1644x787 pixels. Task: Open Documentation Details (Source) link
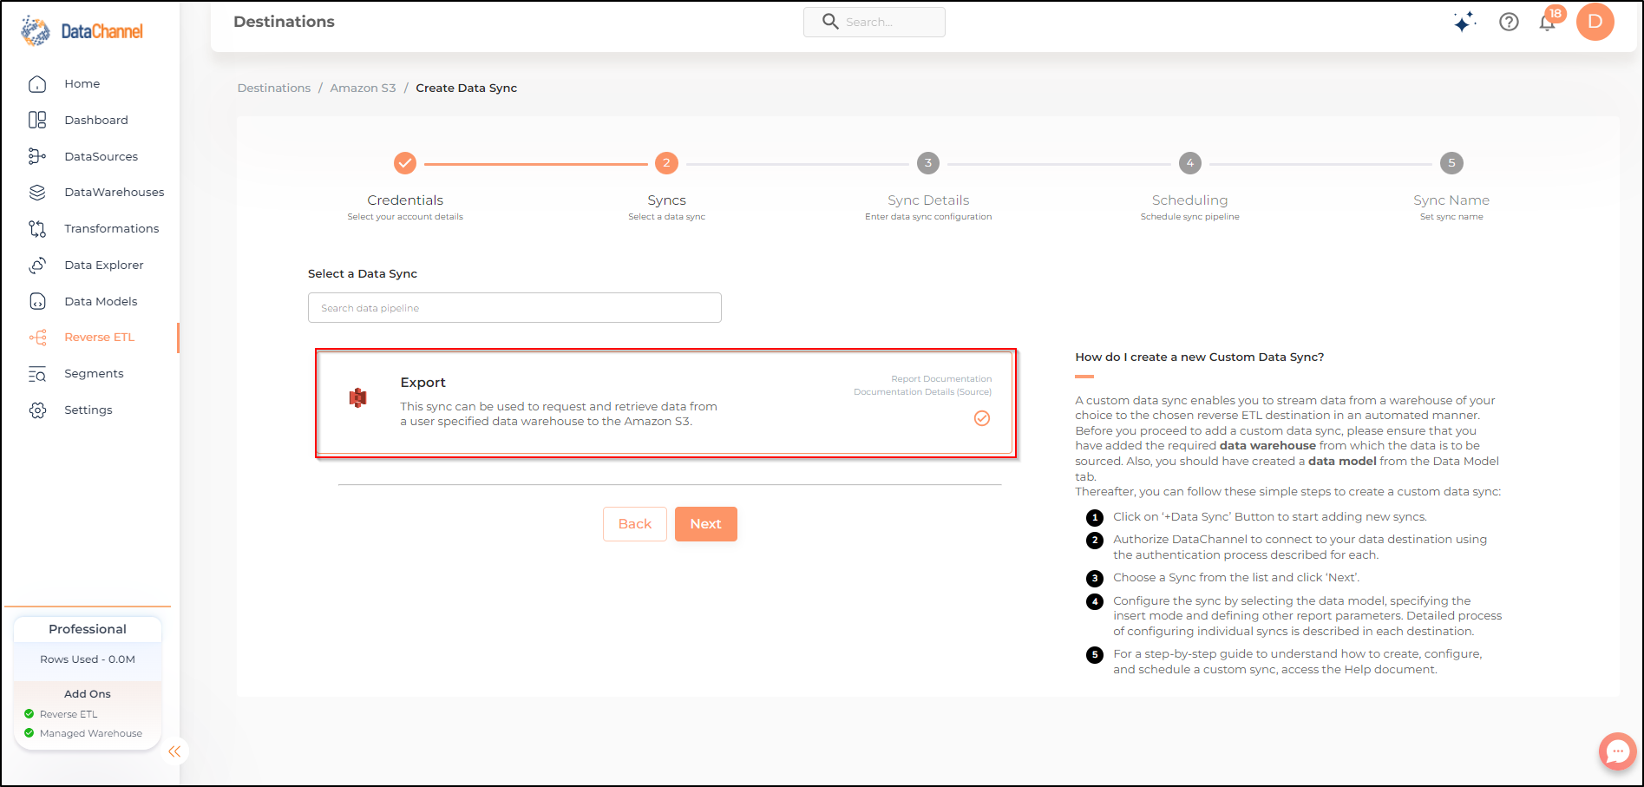922,392
